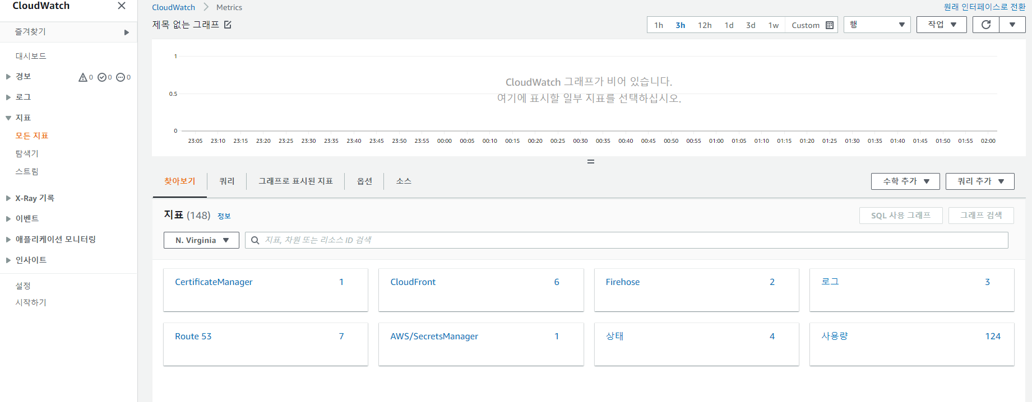Click the panel resize handle icon
The image size is (1032, 402).
(x=591, y=161)
